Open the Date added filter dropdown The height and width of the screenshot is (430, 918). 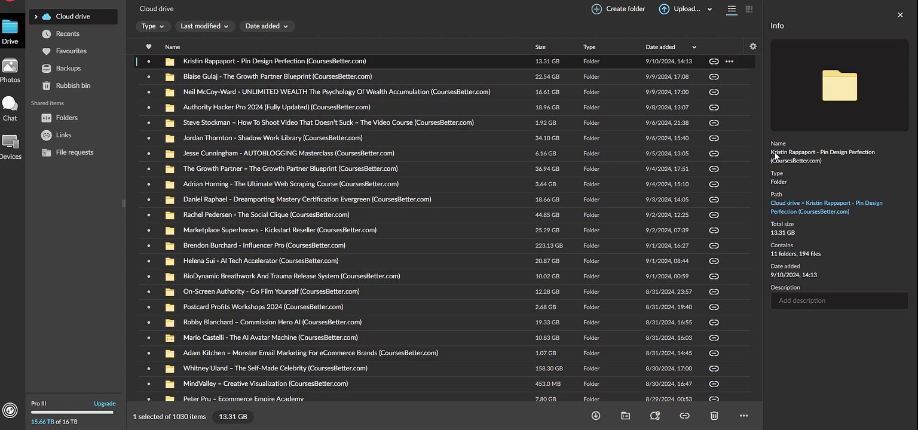[x=267, y=26]
